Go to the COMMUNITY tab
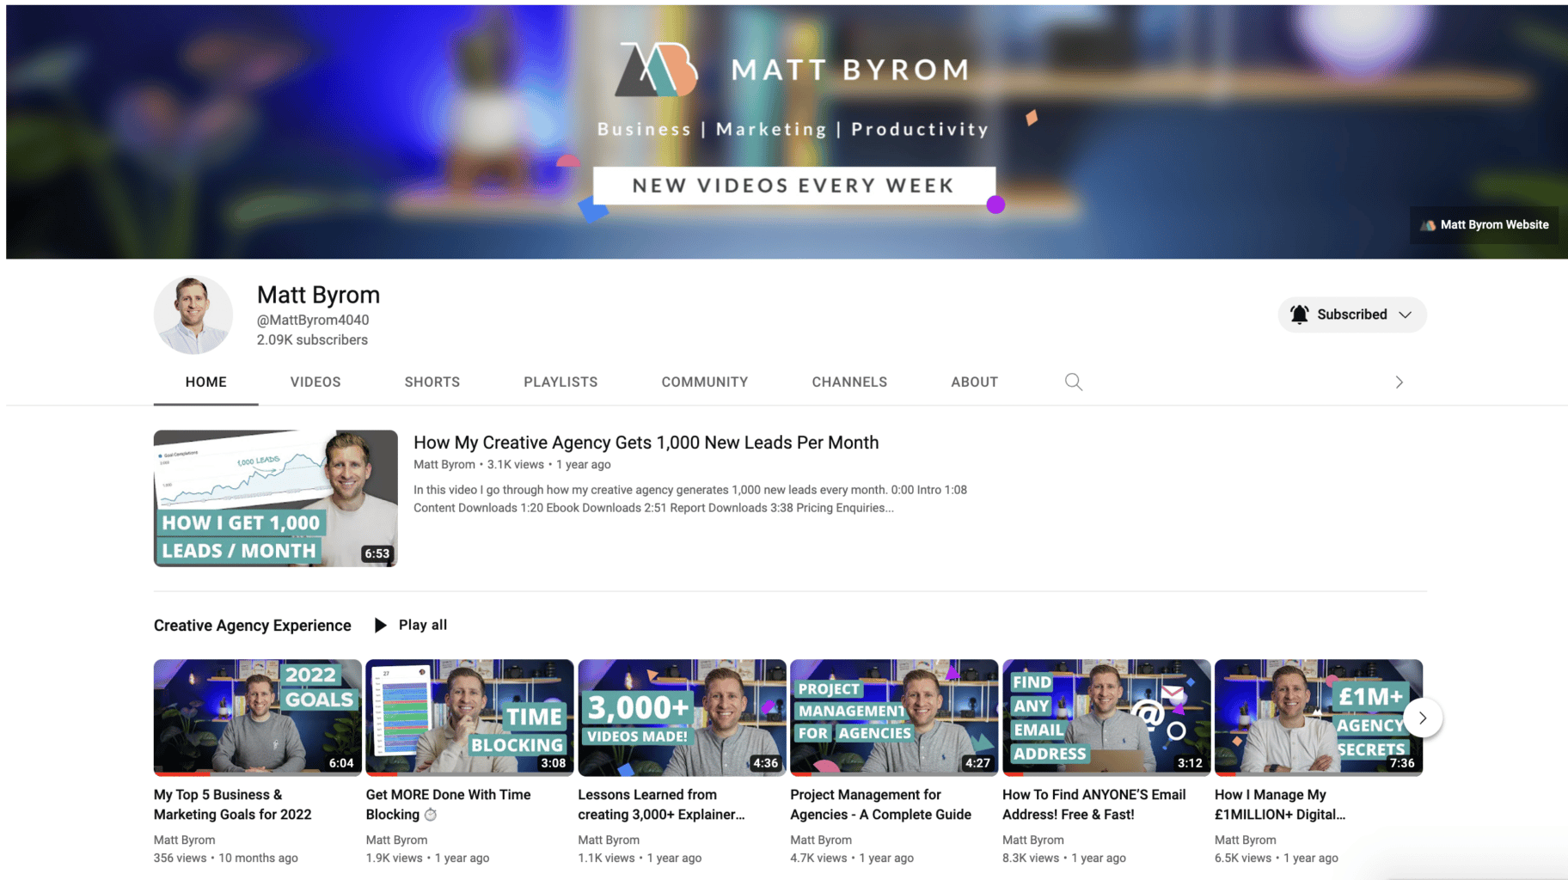Image resolution: width=1568 pixels, height=880 pixels. [705, 382]
